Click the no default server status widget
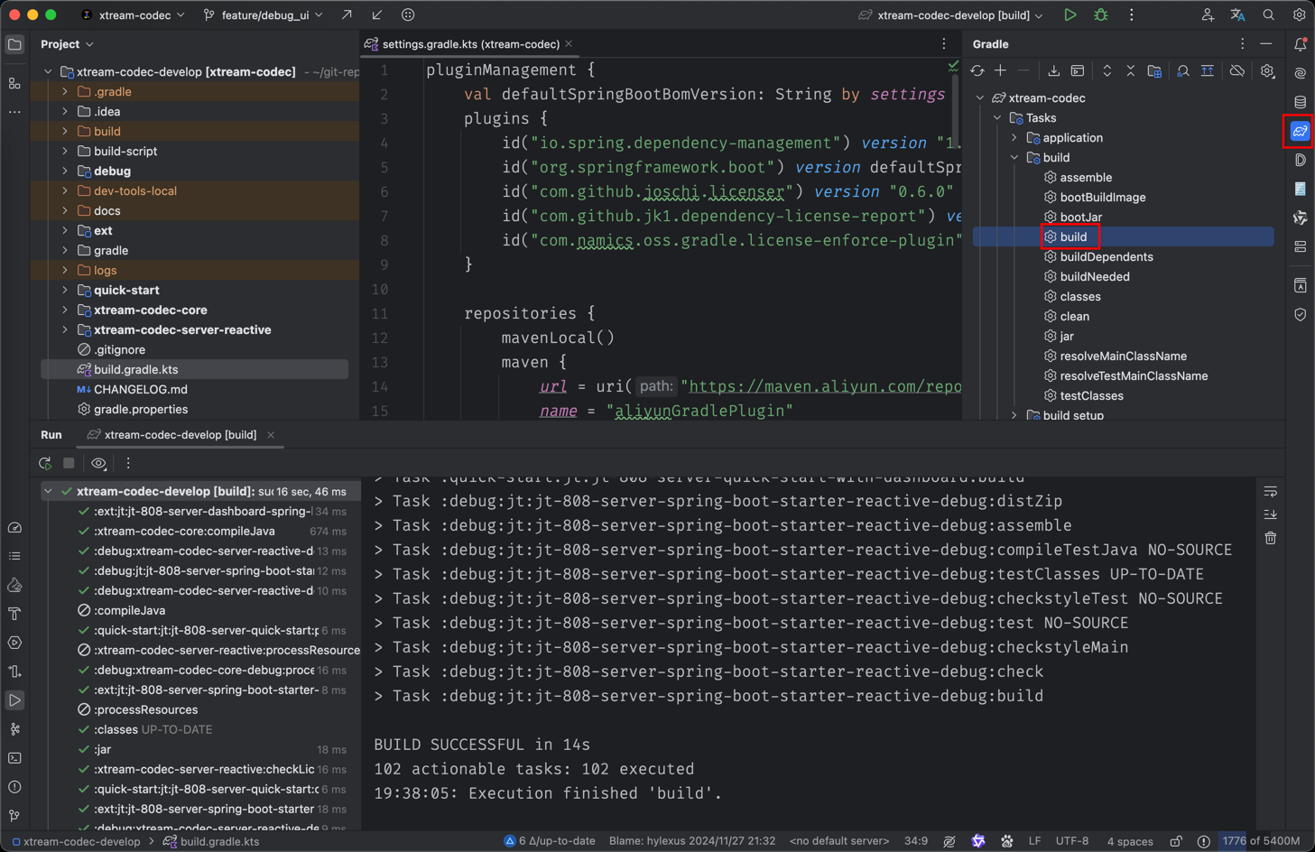This screenshot has height=852, width=1315. tap(839, 841)
